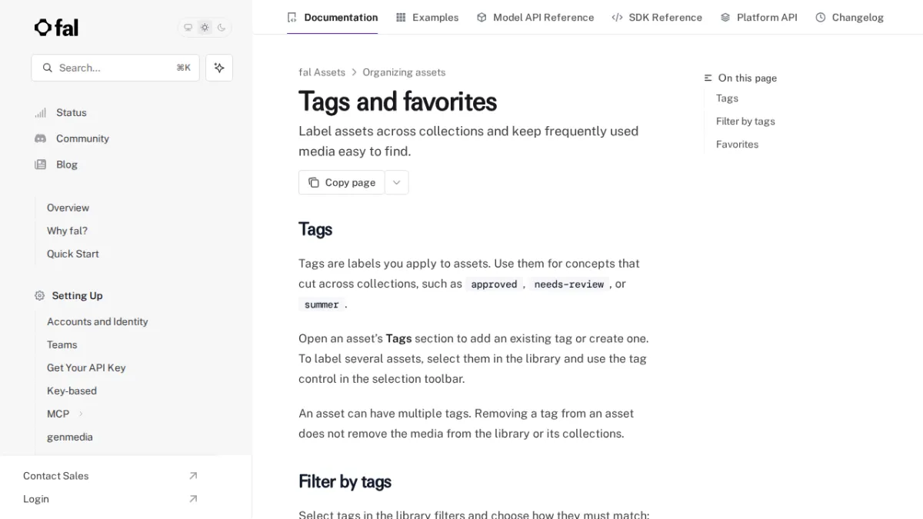Open Teams page in sidebar
Screen dimensions: 923x519
pos(62,344)
